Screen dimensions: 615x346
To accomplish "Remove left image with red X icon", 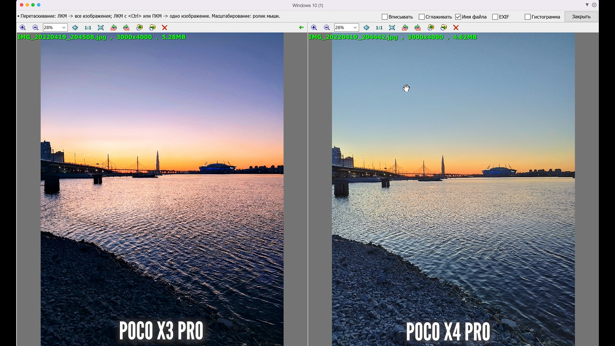I will tap(165, 28).
